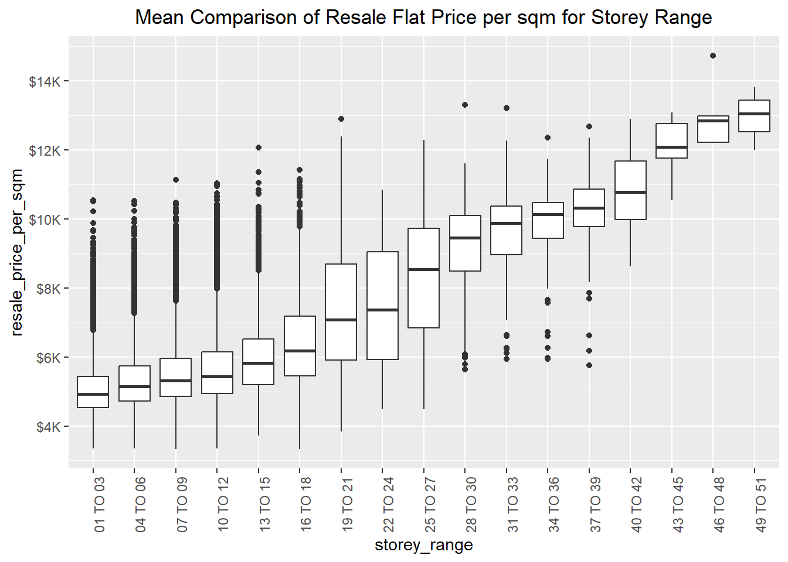788x562 pixels.
Task: Select the $4K y-axis tick label
Action: tap(48, 427)
